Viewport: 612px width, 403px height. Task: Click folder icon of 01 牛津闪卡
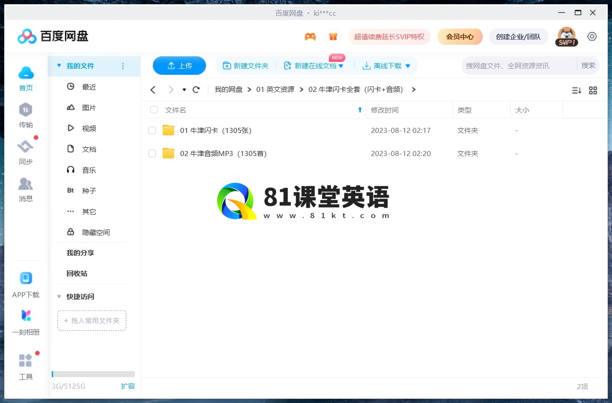pyautogui.click(x=169, y=130)
